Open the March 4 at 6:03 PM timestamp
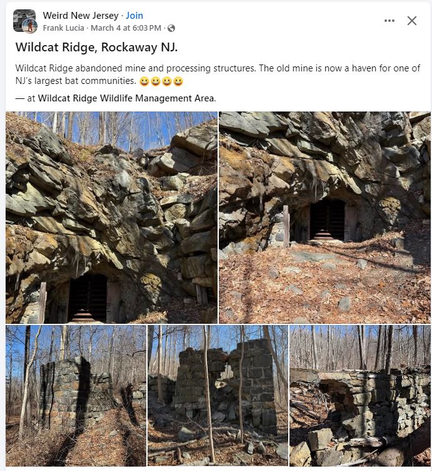This screenshot has width=432, height=471. tap(126, 28)
